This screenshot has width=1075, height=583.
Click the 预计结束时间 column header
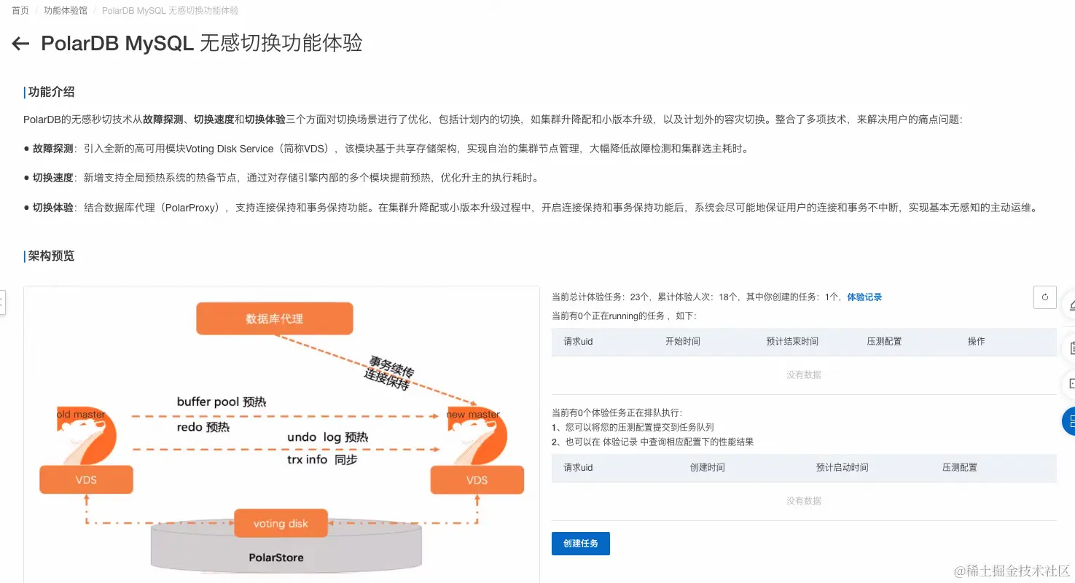[792, 341]
